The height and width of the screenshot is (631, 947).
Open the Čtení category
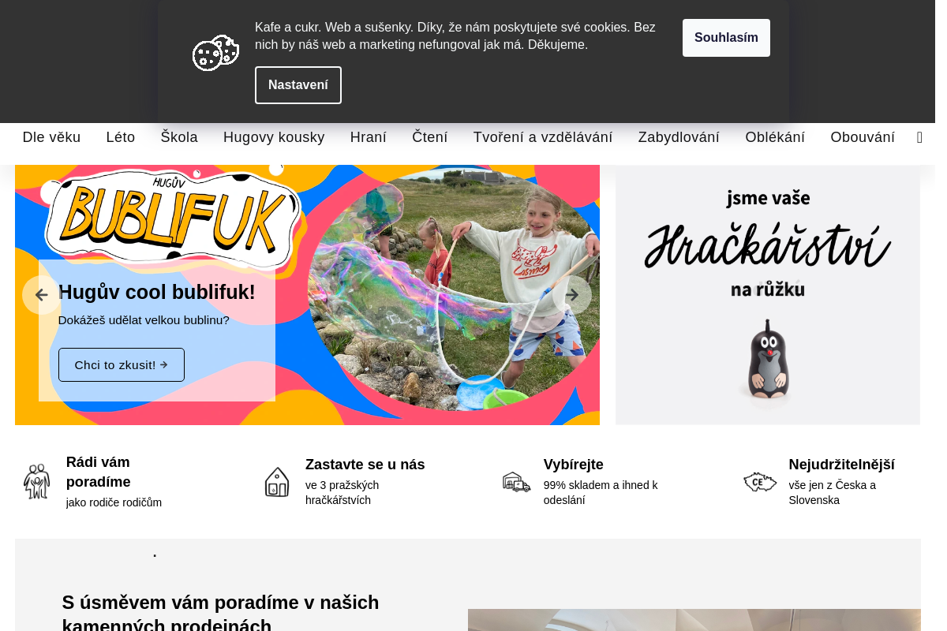430,137
